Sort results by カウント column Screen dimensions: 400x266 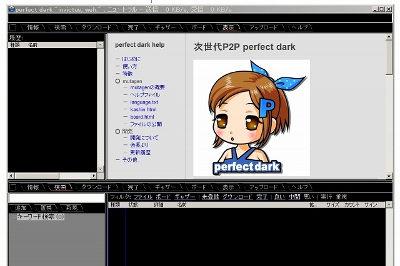click(352, 205)
